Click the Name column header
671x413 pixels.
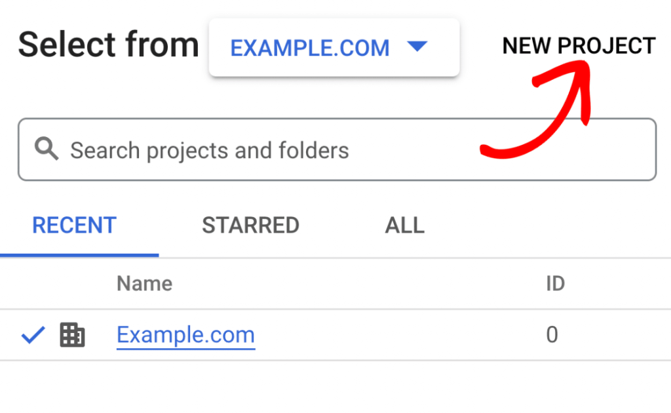(x=144, y=283)
